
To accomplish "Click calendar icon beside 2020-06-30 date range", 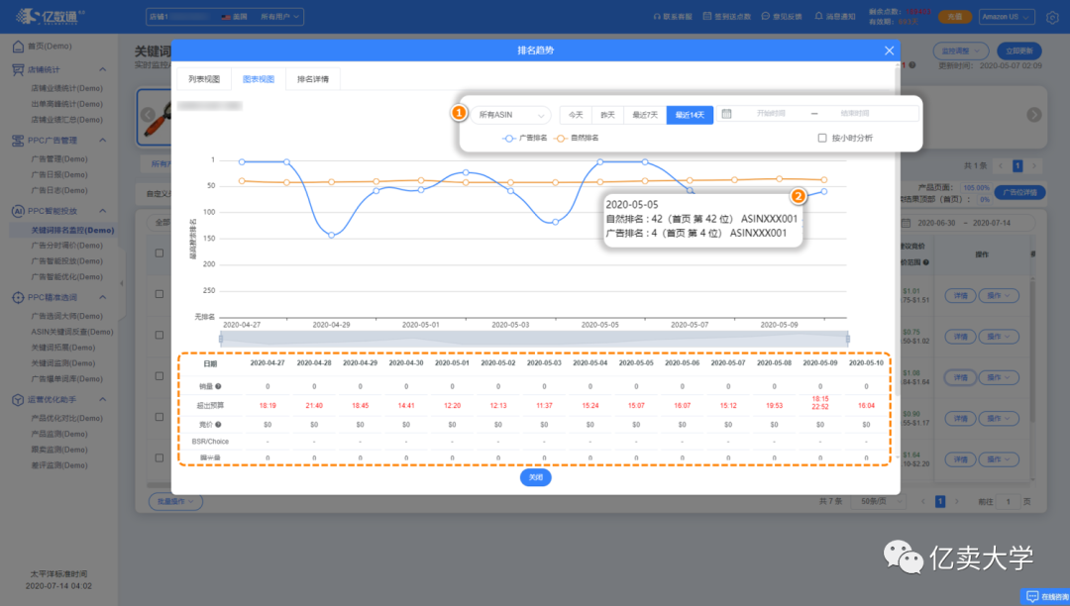I will click(907, 223).
